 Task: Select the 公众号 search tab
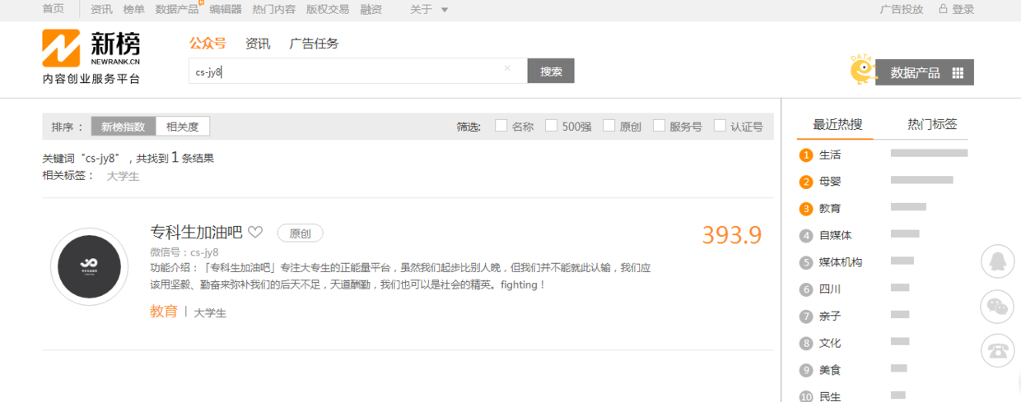[x=207, y=44]
